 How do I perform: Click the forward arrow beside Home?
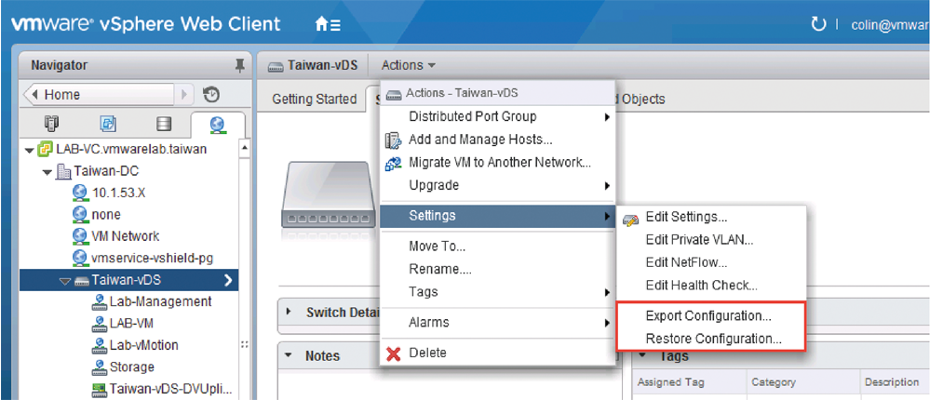click(x=184, y=95)
